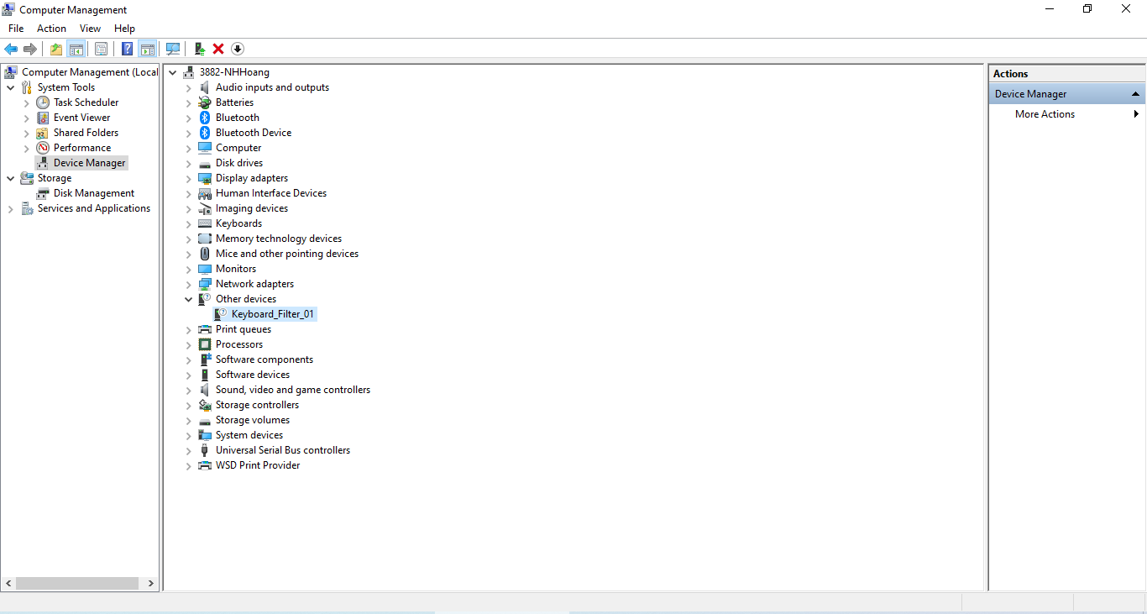Update driver for Keyboard_Filter_01
Screen dimensions: 1147x614
200,48
